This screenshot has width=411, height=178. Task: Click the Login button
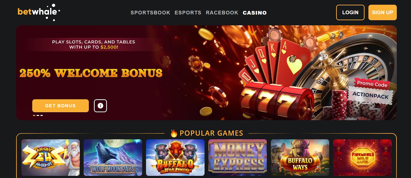[350, 12]
